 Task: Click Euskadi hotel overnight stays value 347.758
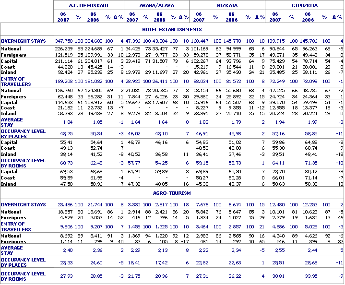(x=64, y=41)
